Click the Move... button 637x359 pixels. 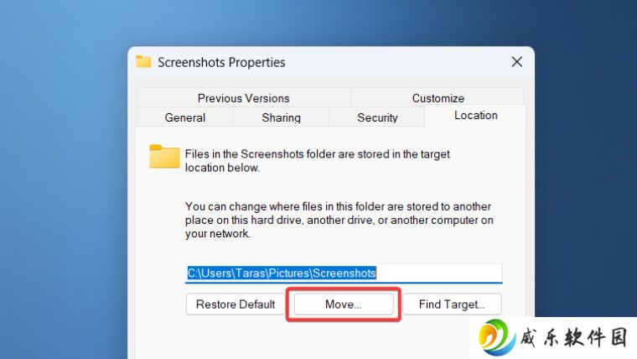click(x=344, y=304)
